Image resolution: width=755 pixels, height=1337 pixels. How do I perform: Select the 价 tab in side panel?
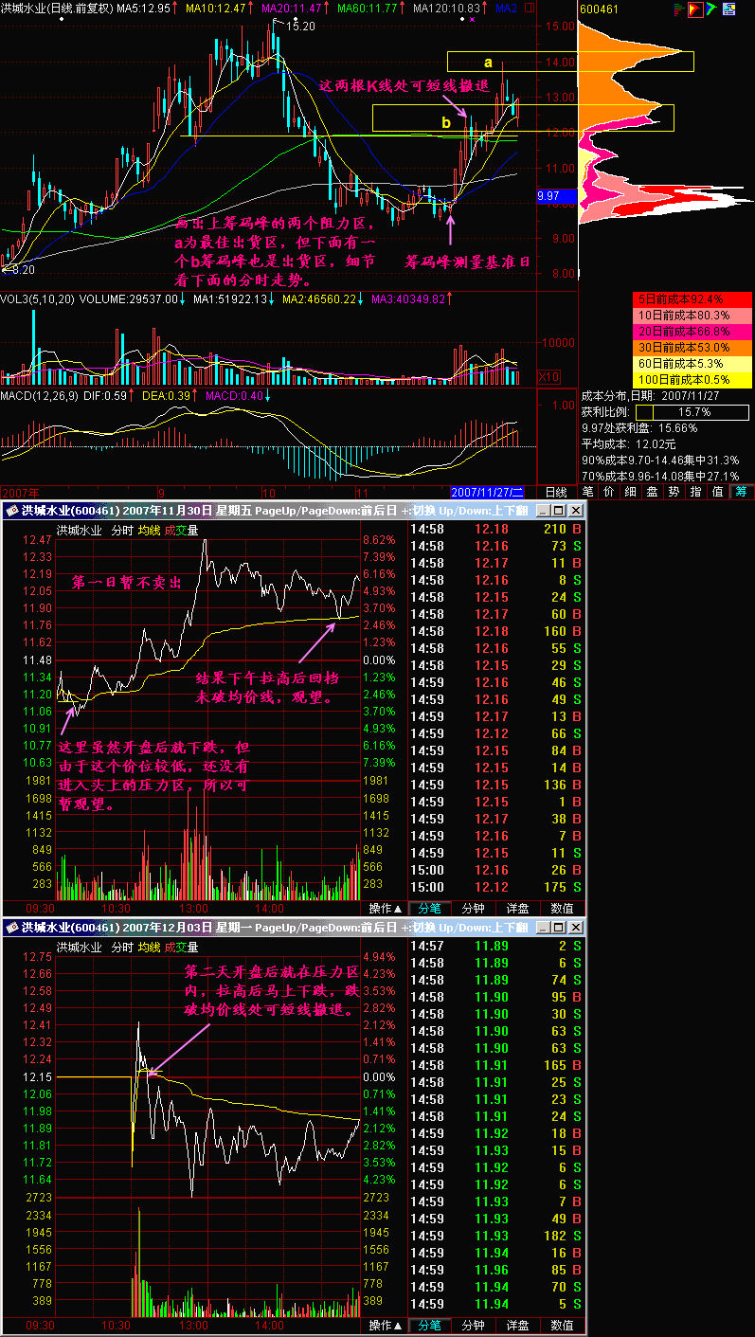click(x=609, y=493)
